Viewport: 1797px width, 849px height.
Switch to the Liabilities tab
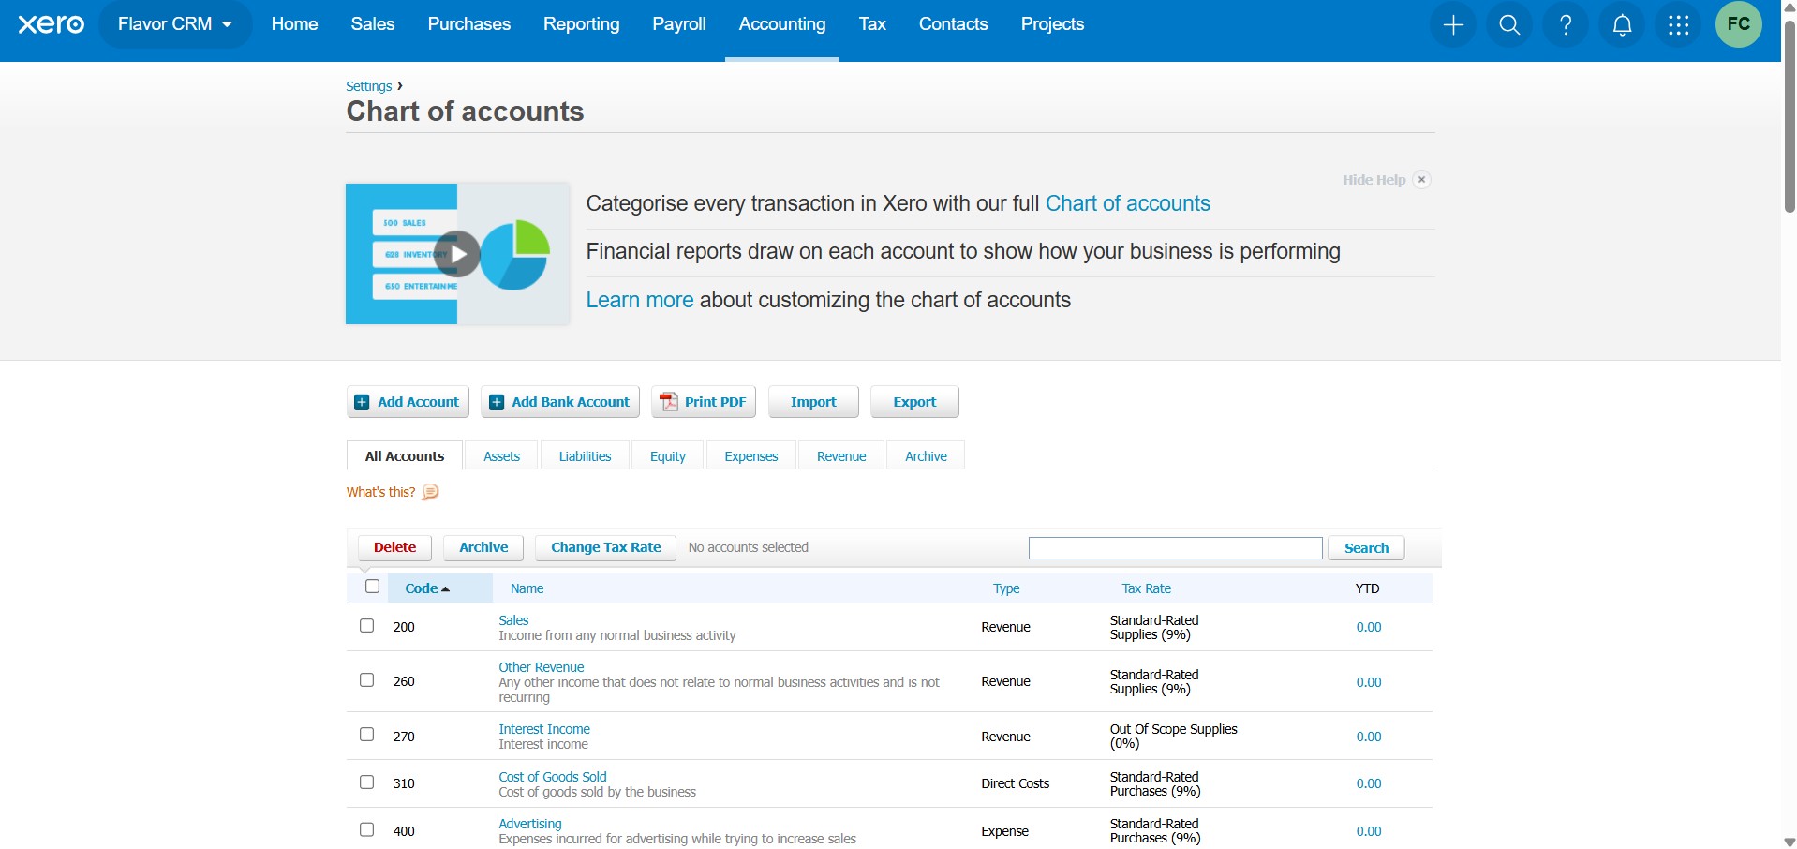click(x=585, y=456)
